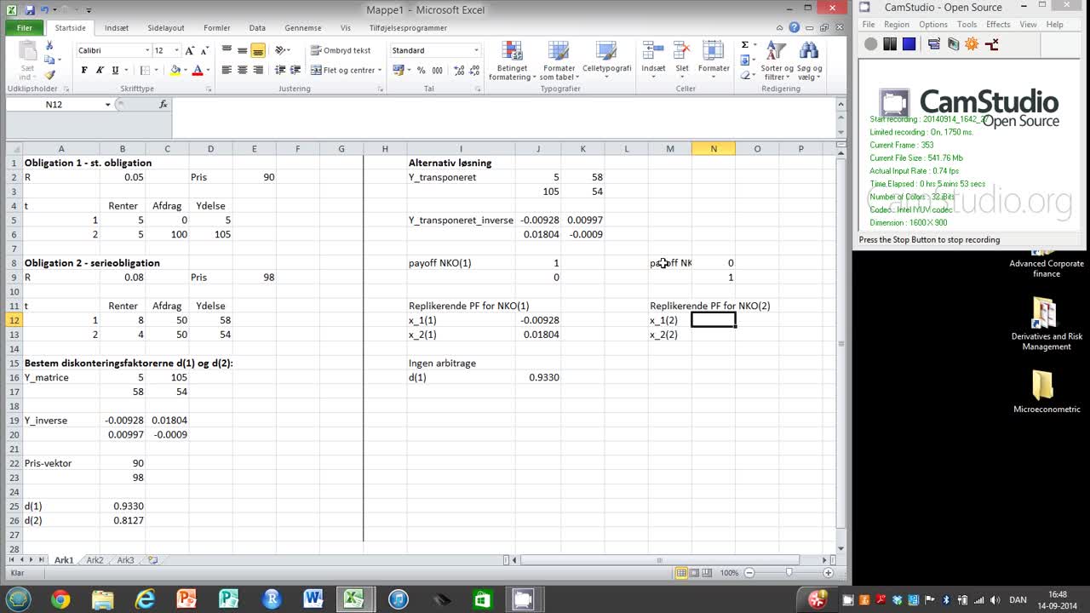Image resolution: width=1090 pixels, height=613 pixels.
Task: Click the Søg og vælg binoculars
Action: (x=809, y=51)
